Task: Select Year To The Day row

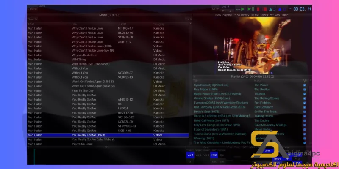Action: [108, 91]
